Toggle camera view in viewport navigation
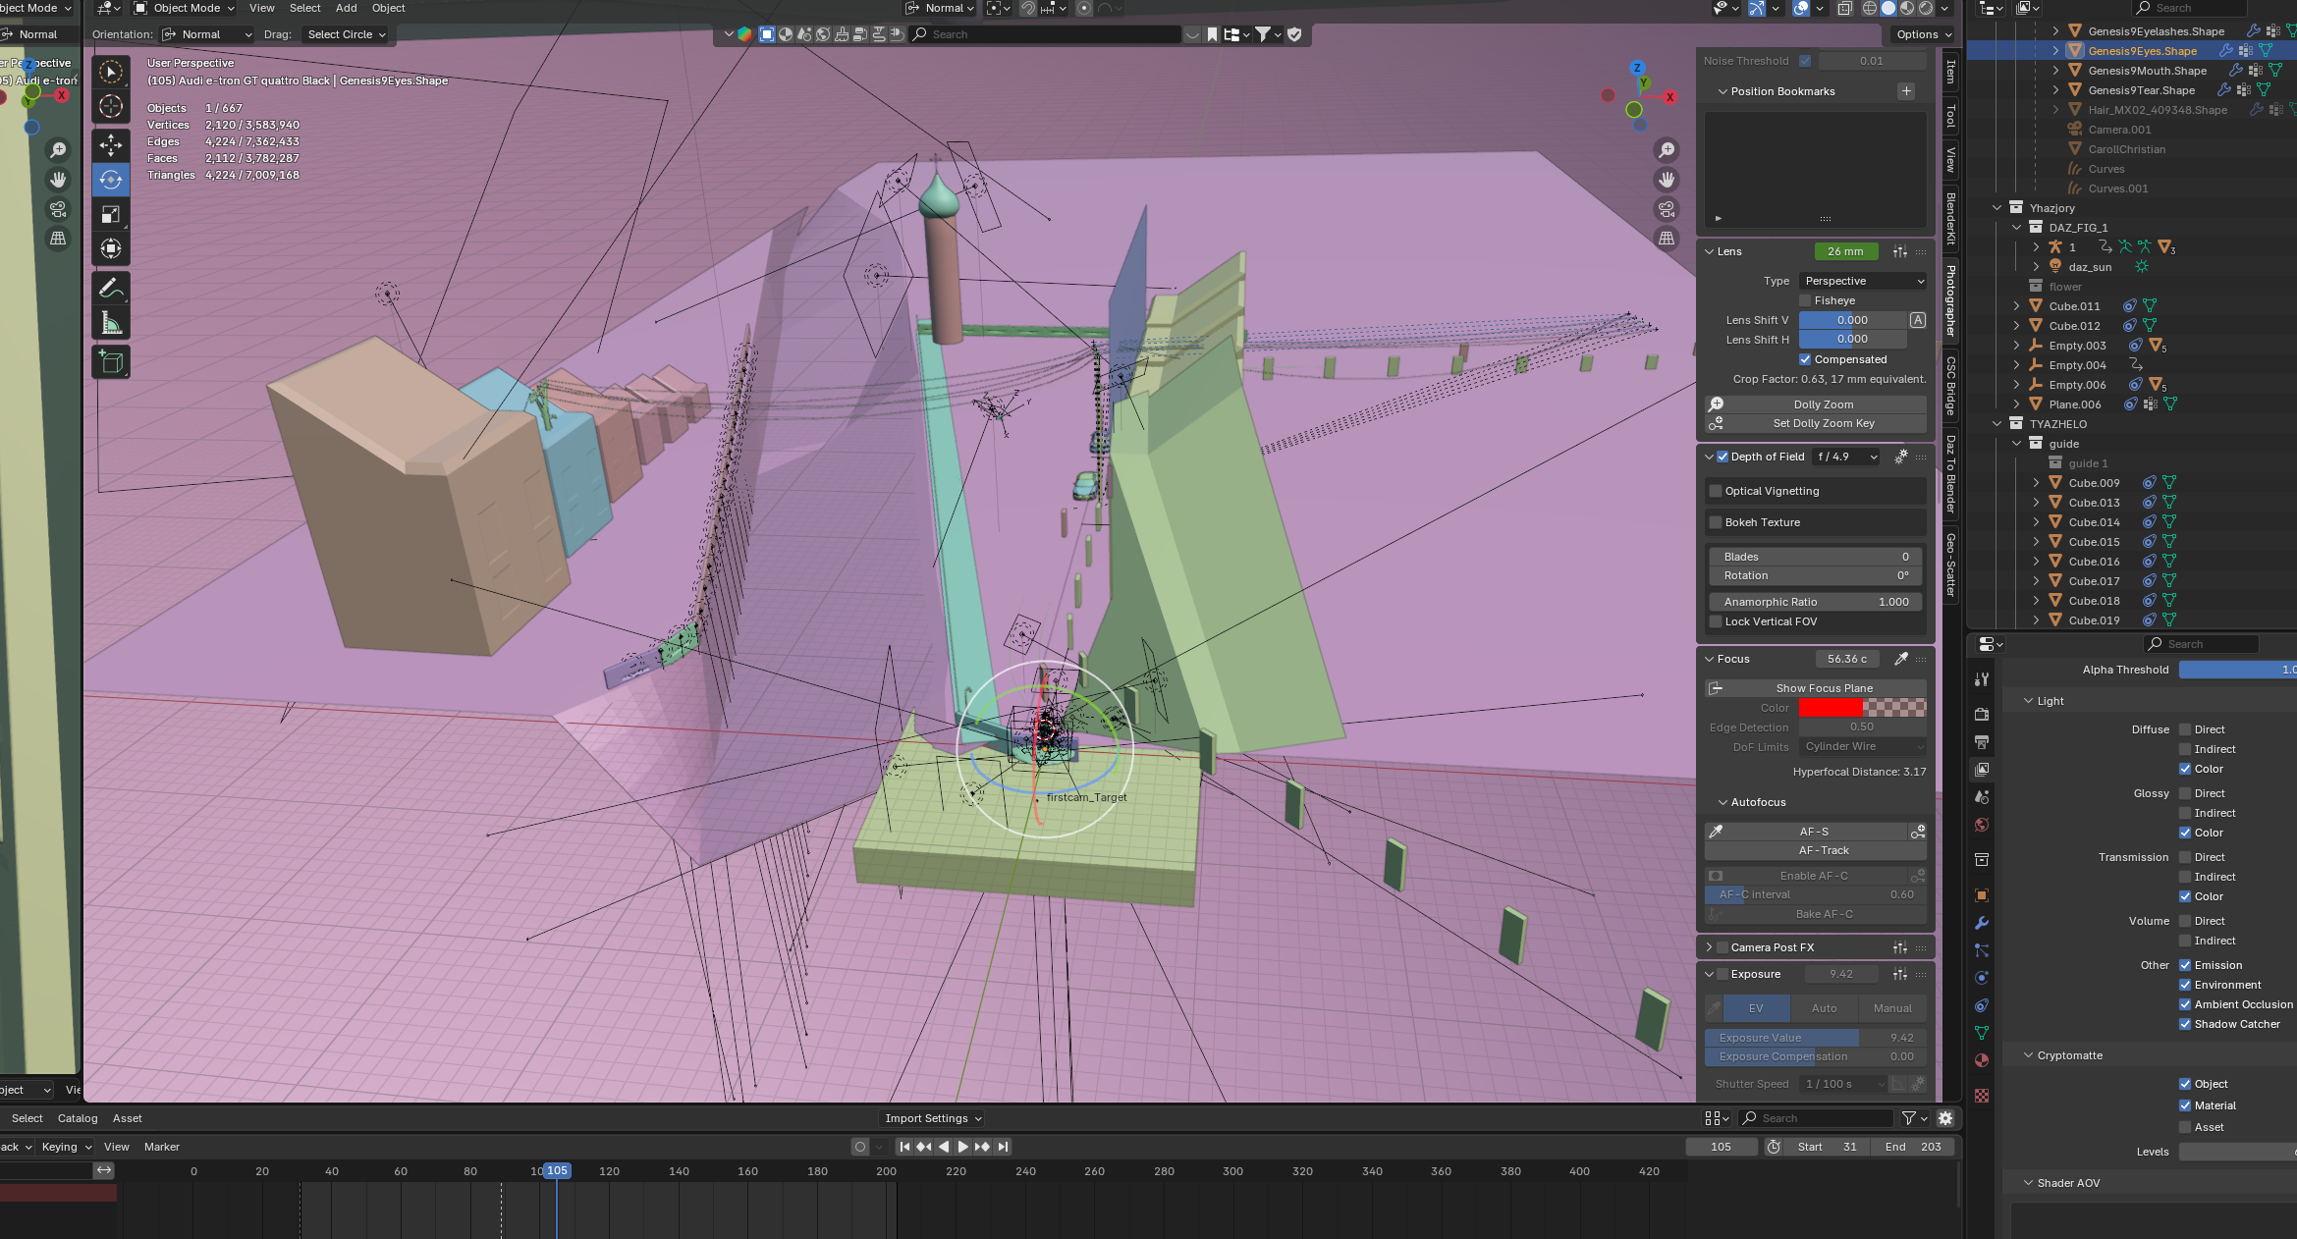The height and width of the screenshot is (1239, 2297). [x=1667, y=209]
